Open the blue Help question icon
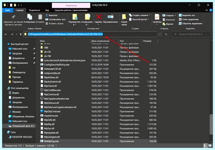 (x=211, y=10)
